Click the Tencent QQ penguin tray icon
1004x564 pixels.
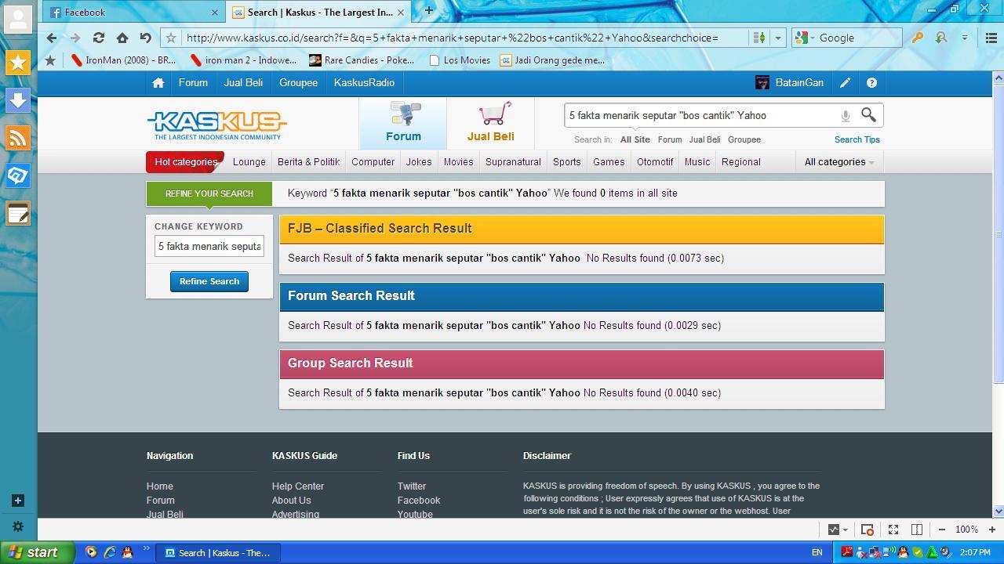click(903, 552)
